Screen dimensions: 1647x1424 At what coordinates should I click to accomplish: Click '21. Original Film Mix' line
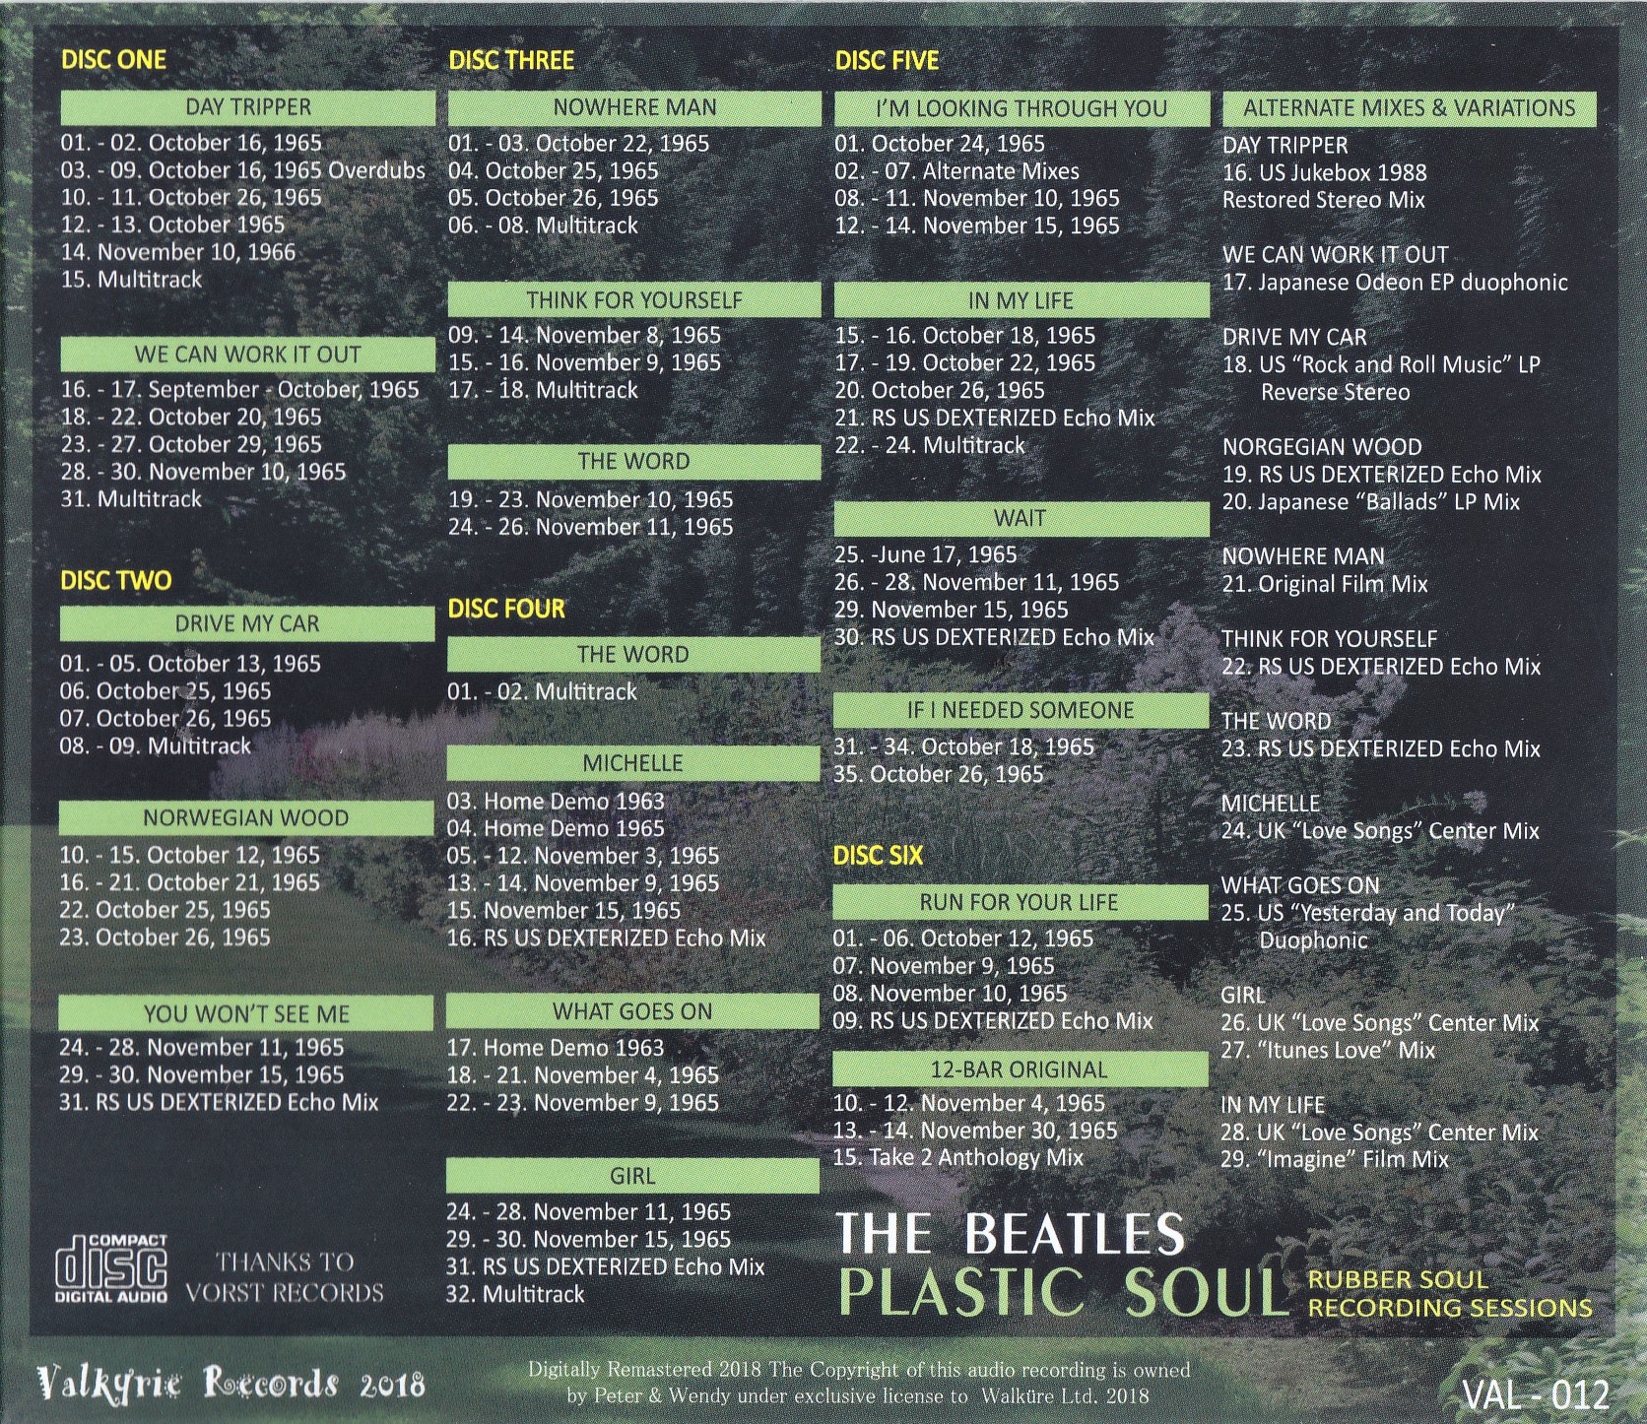pyautogui.click(x=1325, y=584)
